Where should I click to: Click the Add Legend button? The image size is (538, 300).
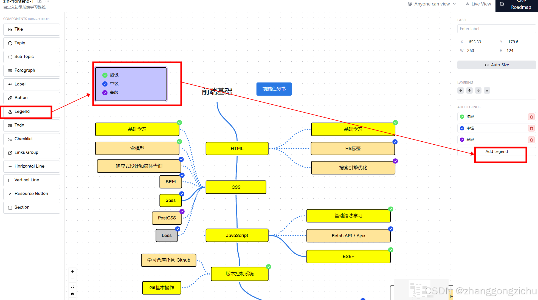pos(496,152)
